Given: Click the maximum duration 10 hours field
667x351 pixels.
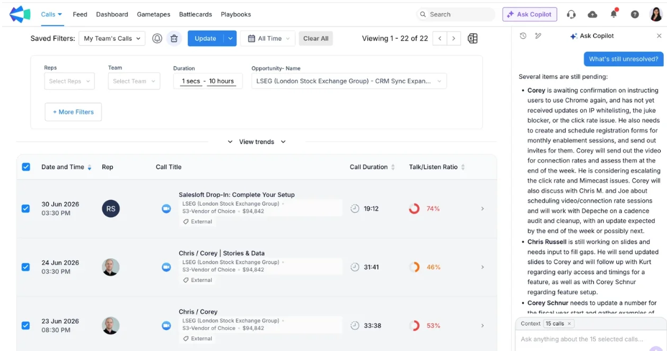Looking at the screenshot, I should click(x=222, y=81).
